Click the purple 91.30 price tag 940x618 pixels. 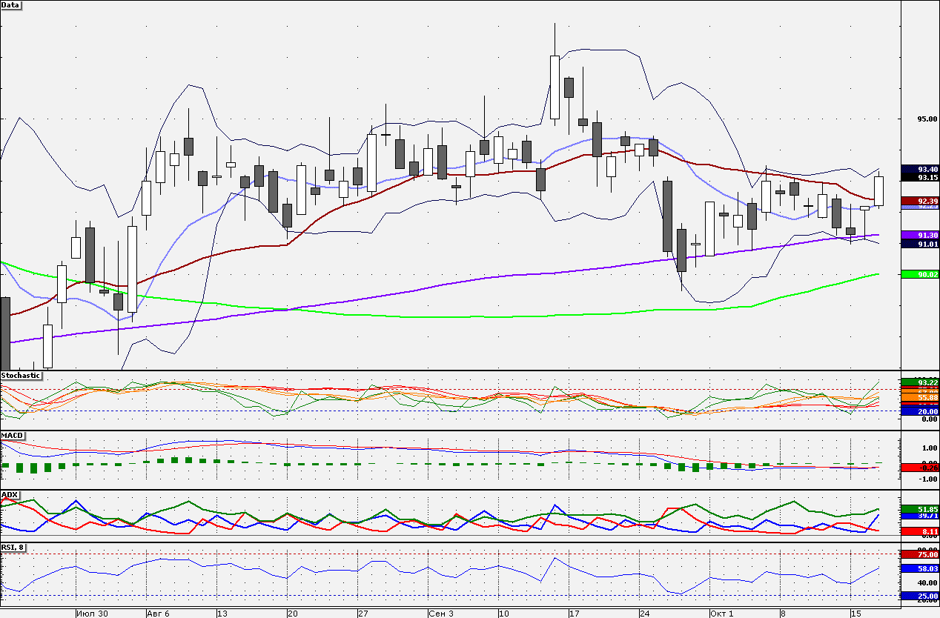tap(920, 235)
